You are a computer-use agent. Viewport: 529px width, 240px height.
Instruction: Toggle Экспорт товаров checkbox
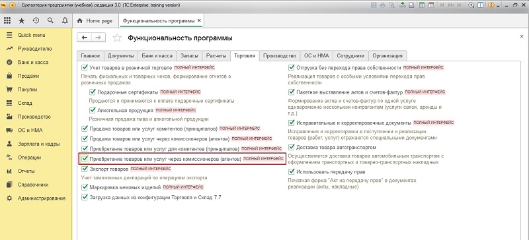coord(85,168)
